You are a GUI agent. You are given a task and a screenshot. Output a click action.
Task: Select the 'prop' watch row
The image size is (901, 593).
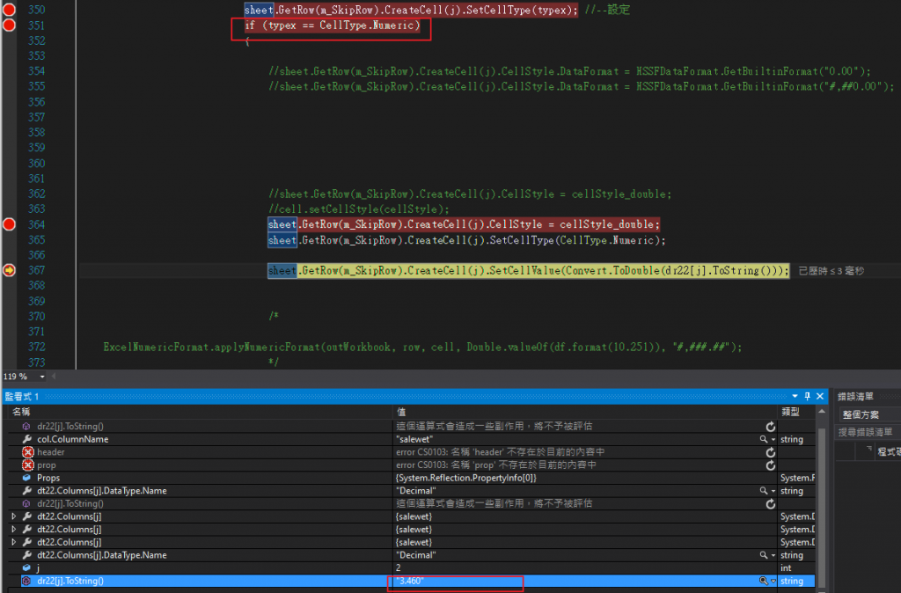pos(408,465)
